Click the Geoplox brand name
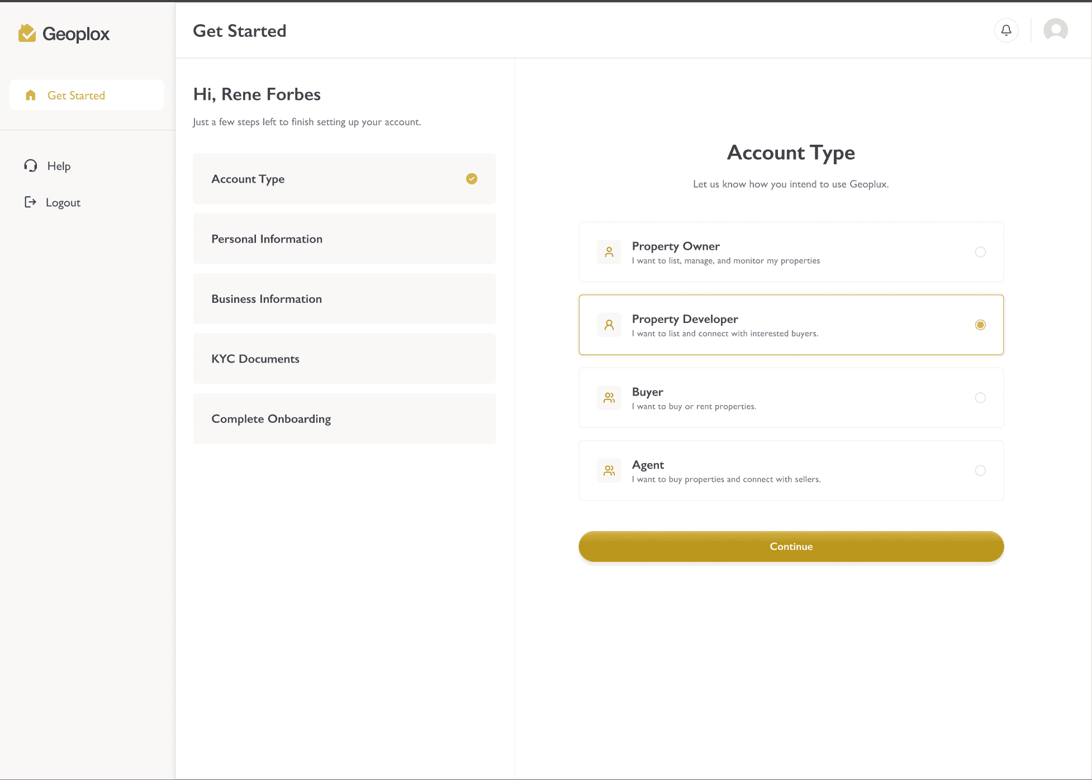 point(76,34)
